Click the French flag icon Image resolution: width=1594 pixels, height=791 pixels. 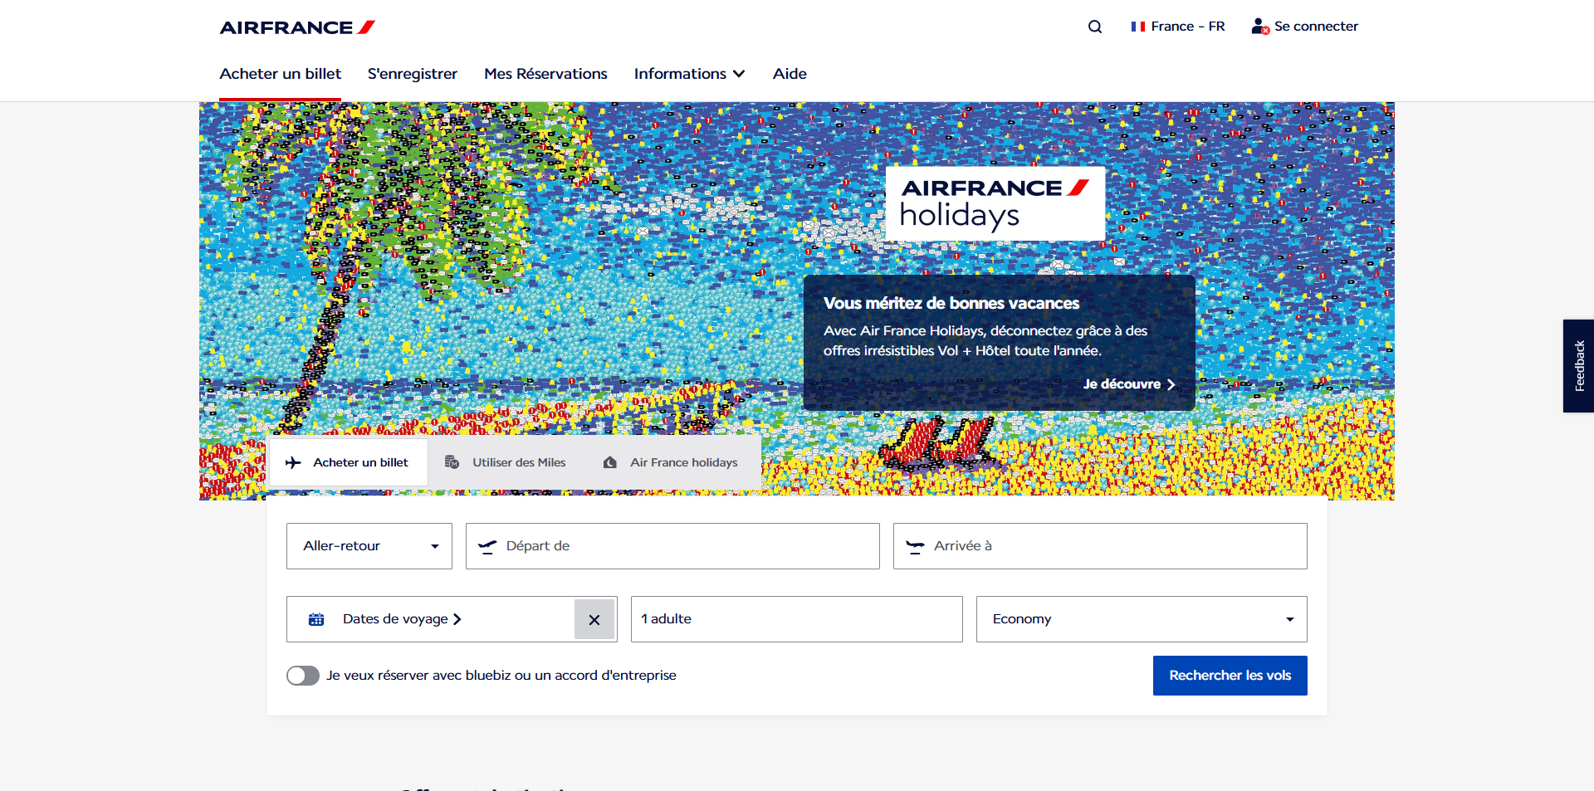tap(1138, 27)
